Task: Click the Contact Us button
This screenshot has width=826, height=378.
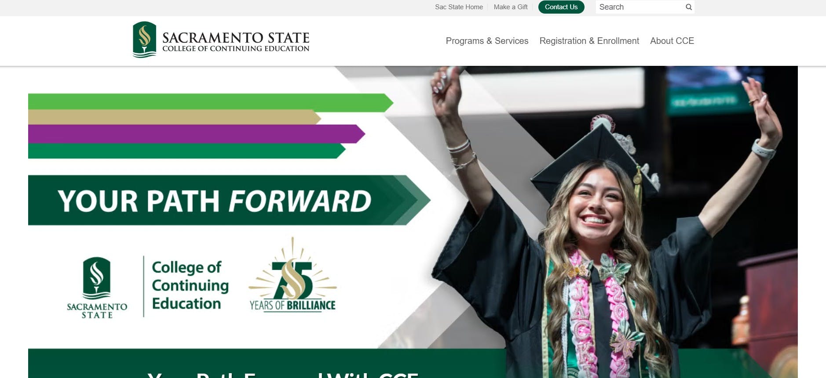Action: click(x=561, y=7)
